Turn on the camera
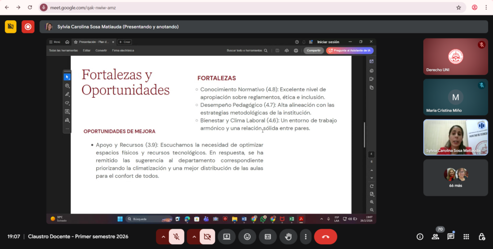Screen dimensions: 493x249 (208, 236)
